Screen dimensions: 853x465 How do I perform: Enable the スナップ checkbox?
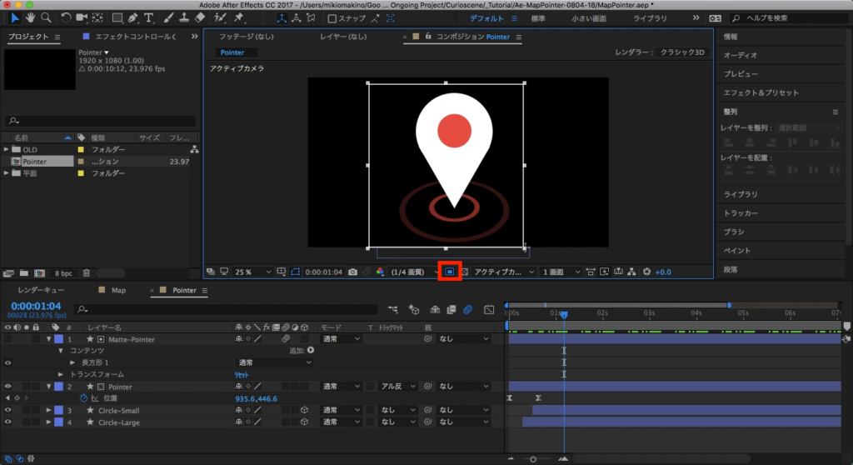332,17
